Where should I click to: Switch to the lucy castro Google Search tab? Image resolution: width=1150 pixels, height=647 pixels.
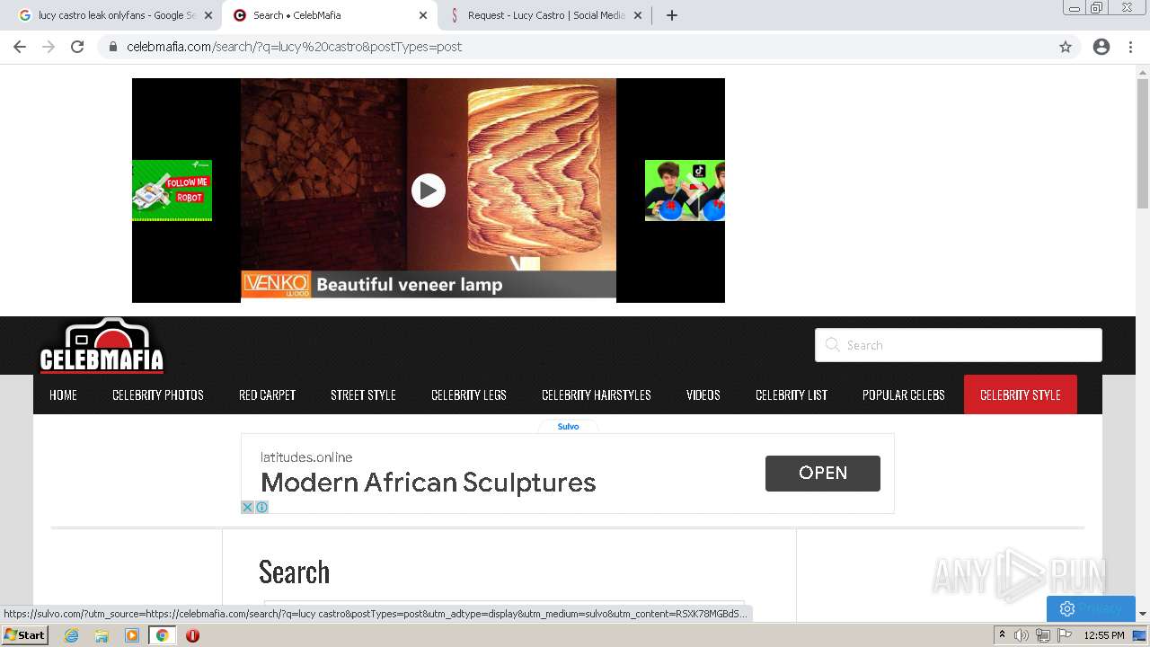pyautogui.click(x=115, y=15)
